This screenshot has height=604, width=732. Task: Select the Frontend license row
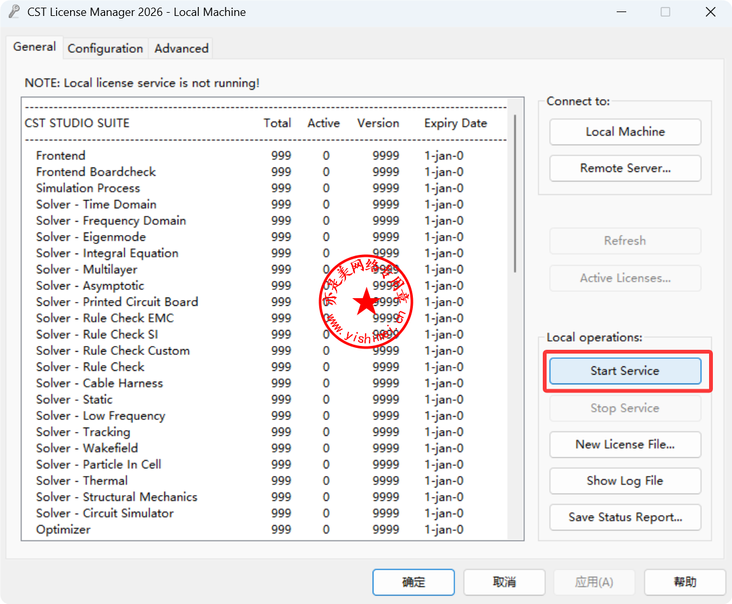pyautogui.click(x=61, y=155)
